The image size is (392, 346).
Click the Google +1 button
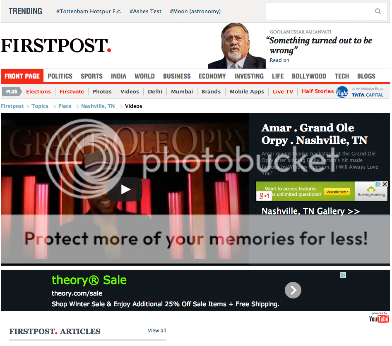tap(264, 196)
